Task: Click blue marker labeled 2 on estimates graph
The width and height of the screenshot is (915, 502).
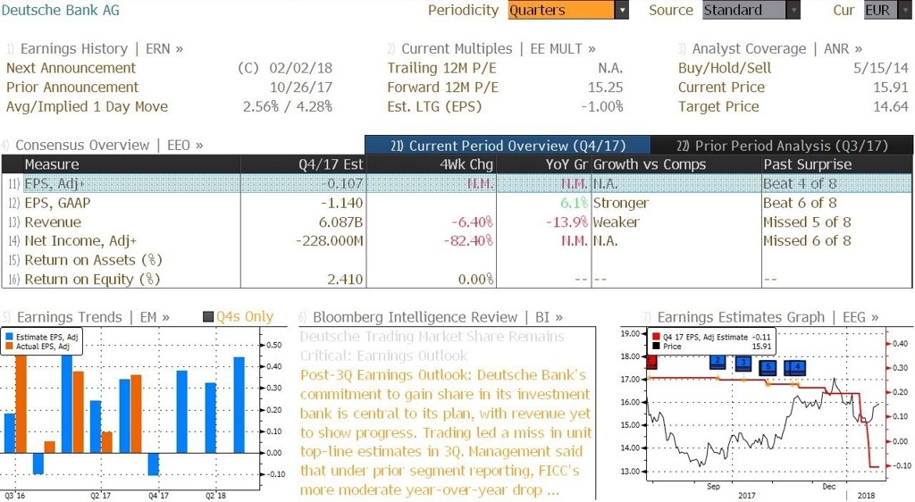Action: coord(718,362)
